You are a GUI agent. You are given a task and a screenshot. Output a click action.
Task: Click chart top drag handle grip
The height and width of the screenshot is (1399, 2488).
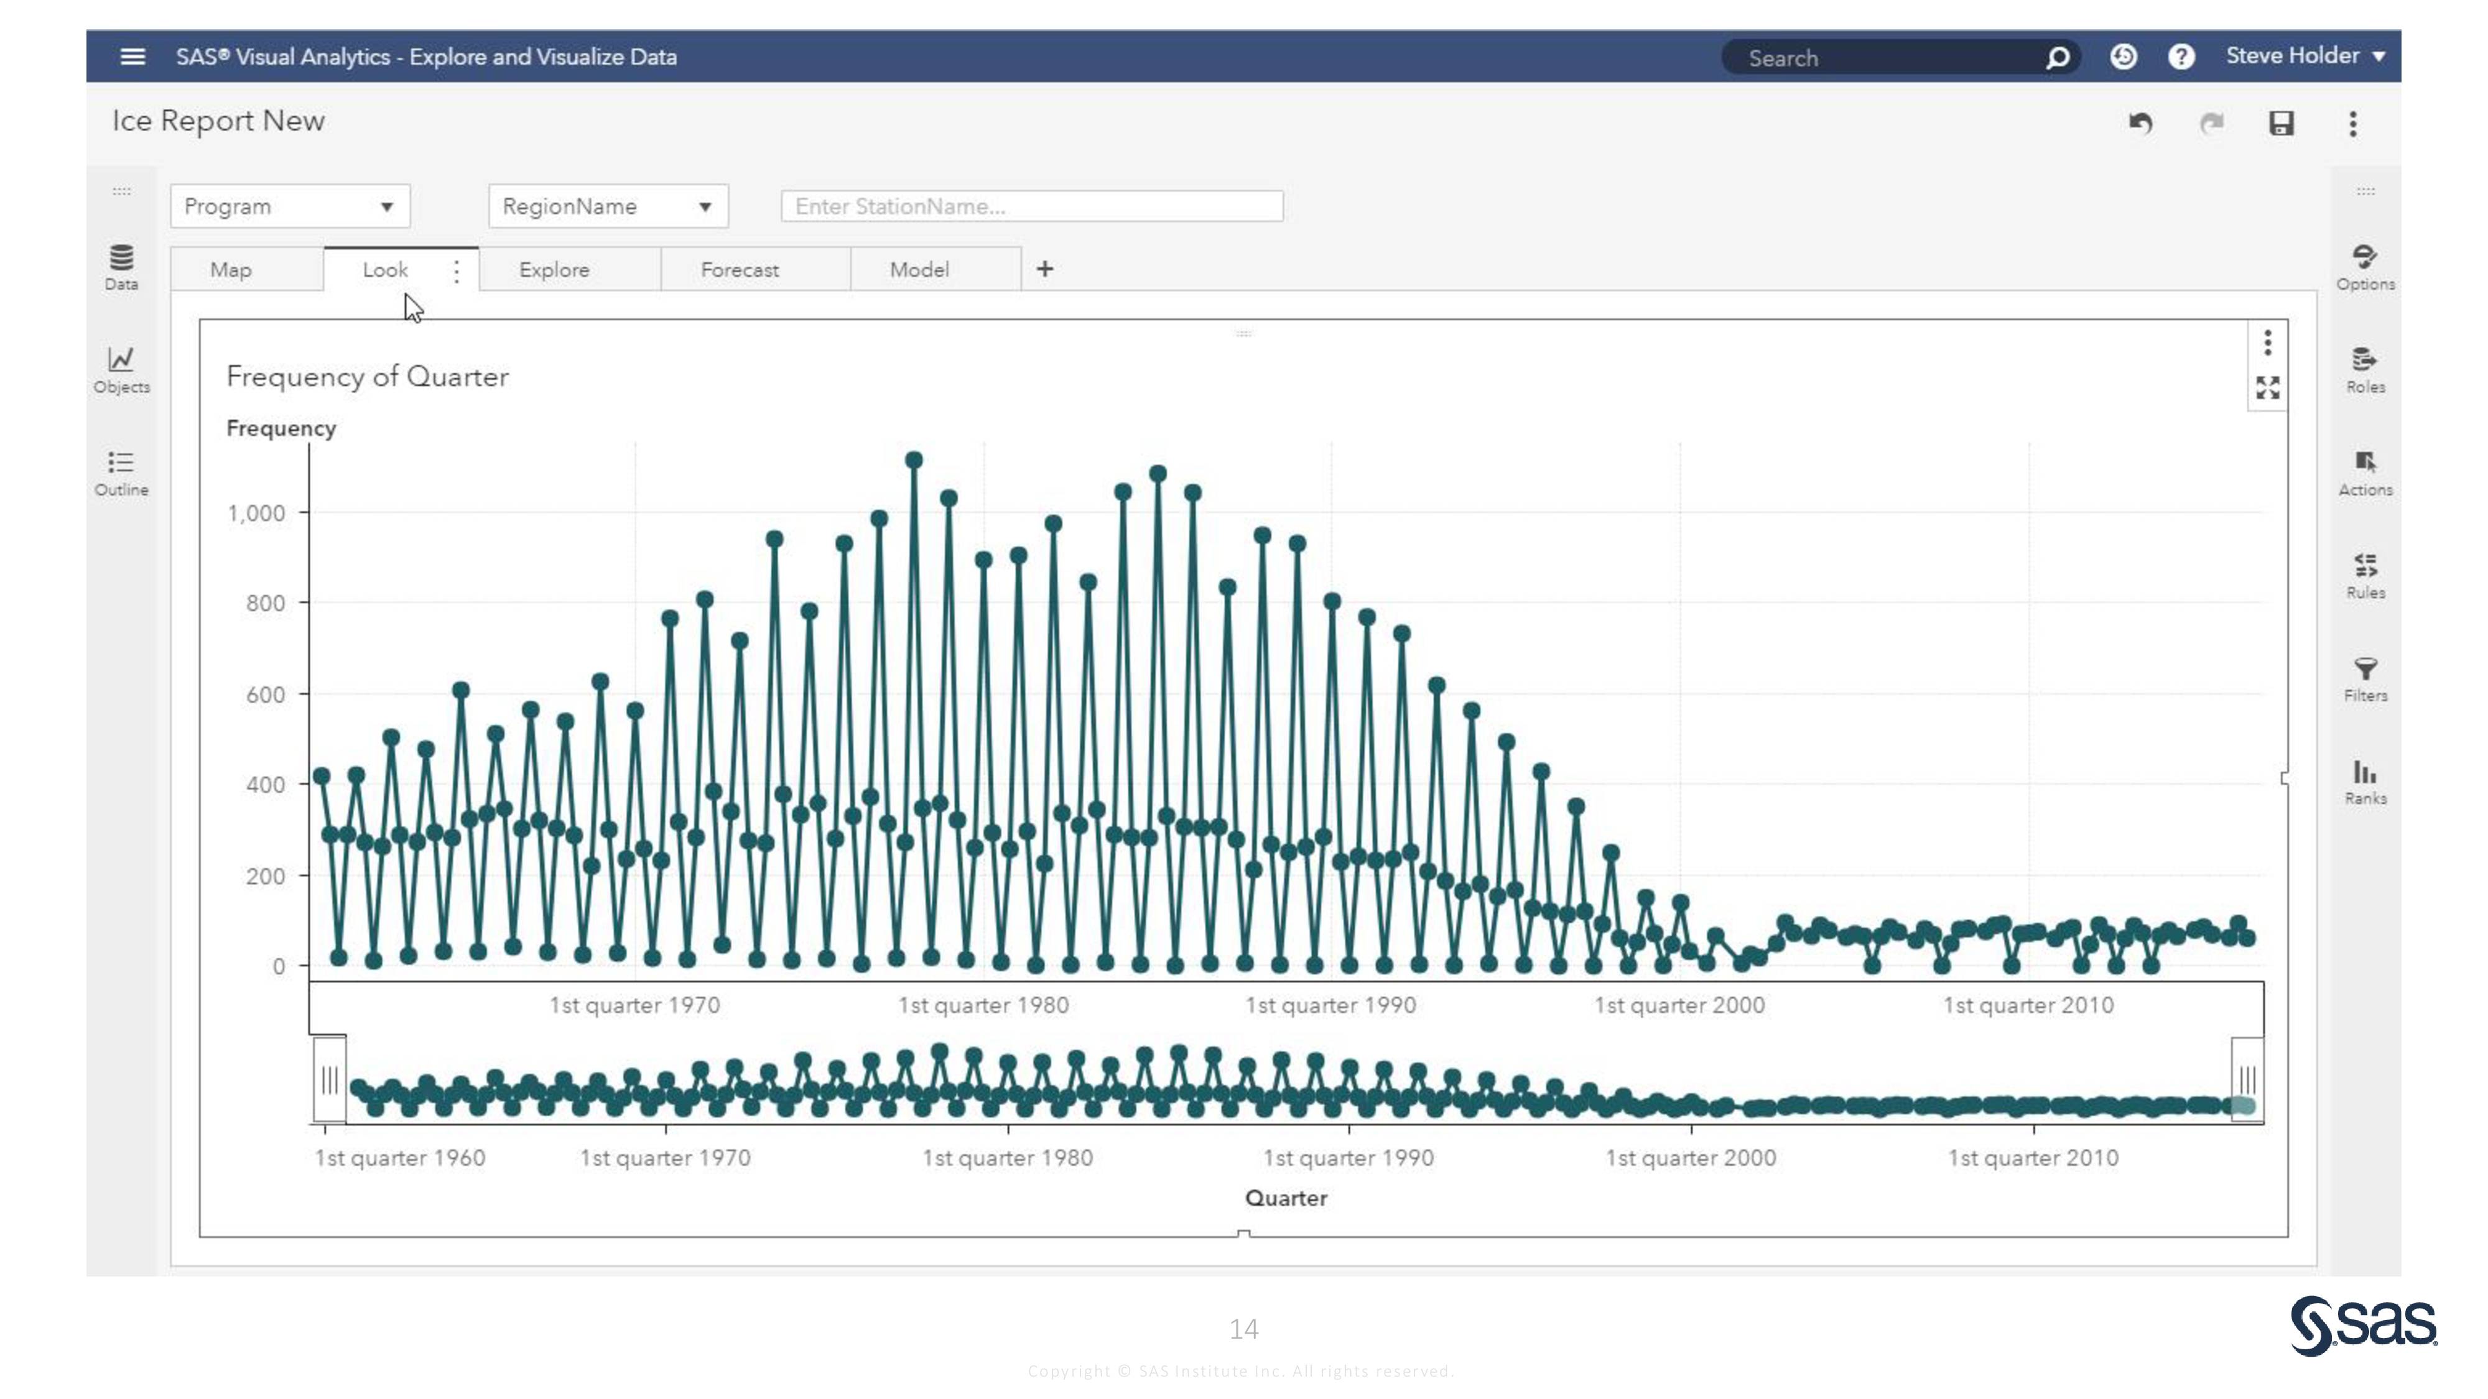1244,333
